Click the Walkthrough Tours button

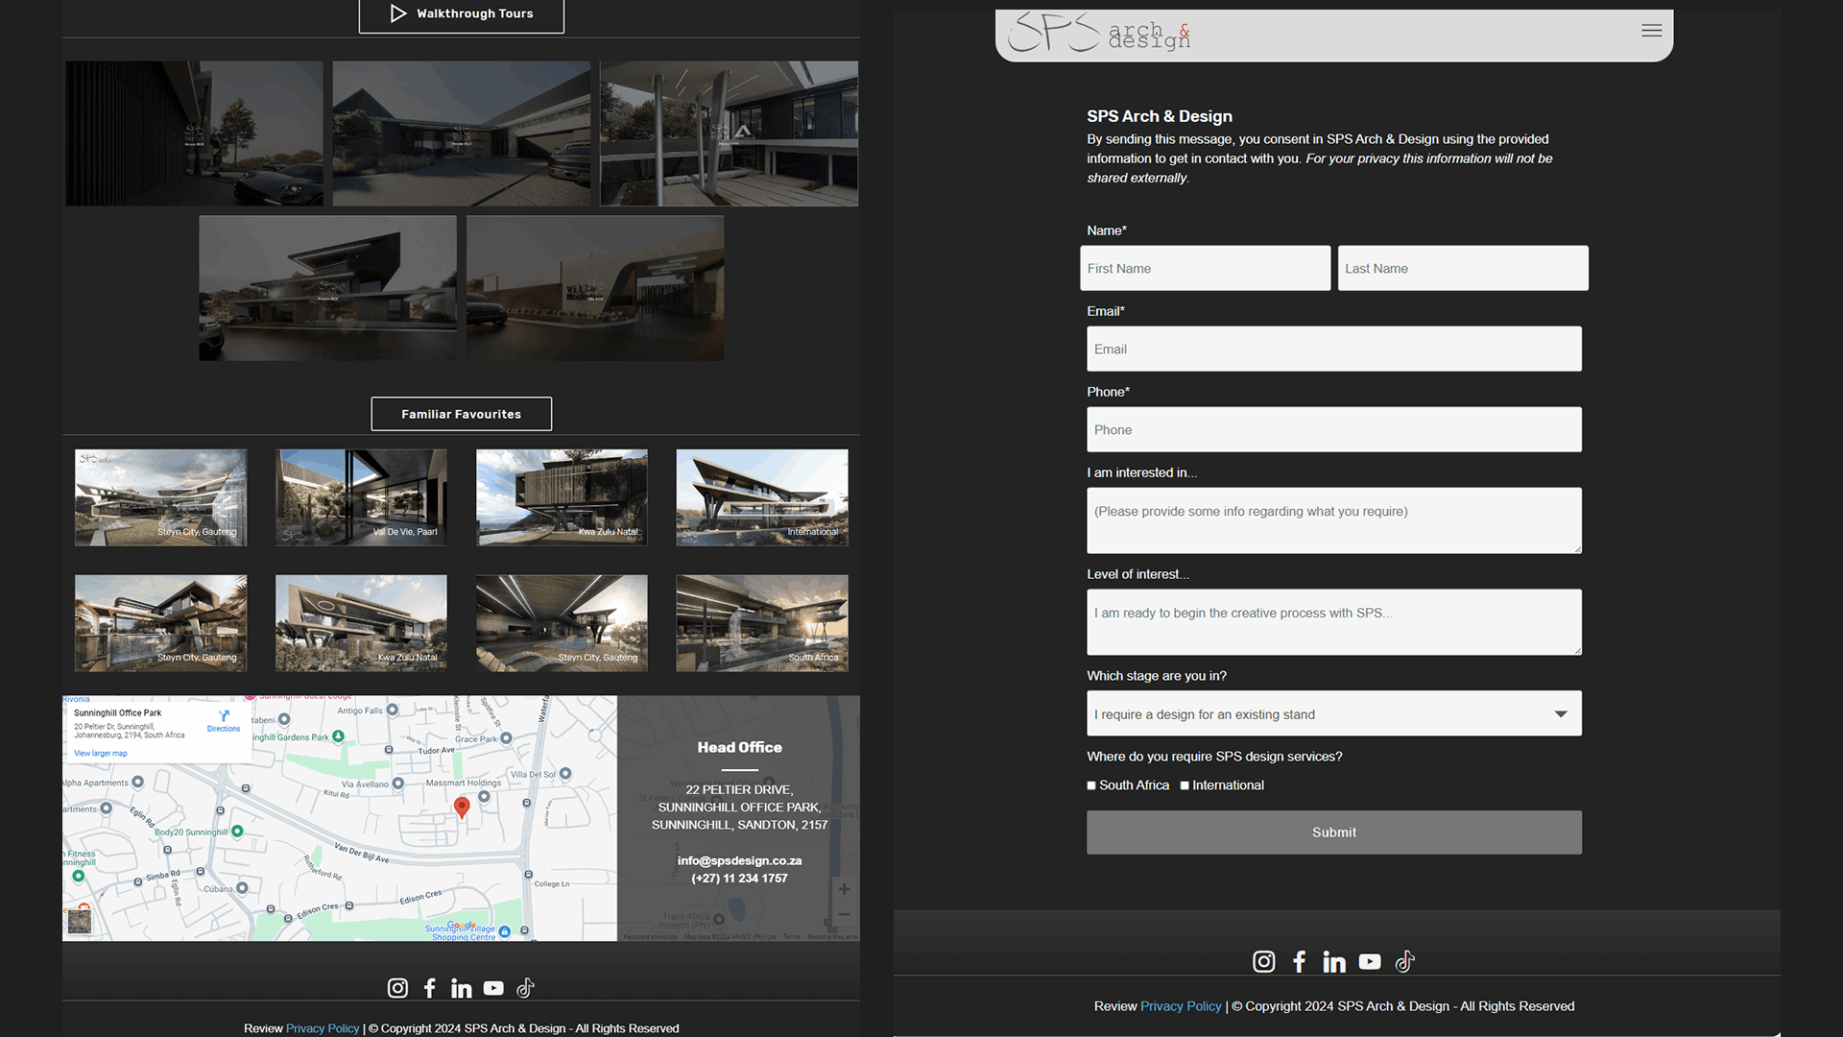point(461,14)
